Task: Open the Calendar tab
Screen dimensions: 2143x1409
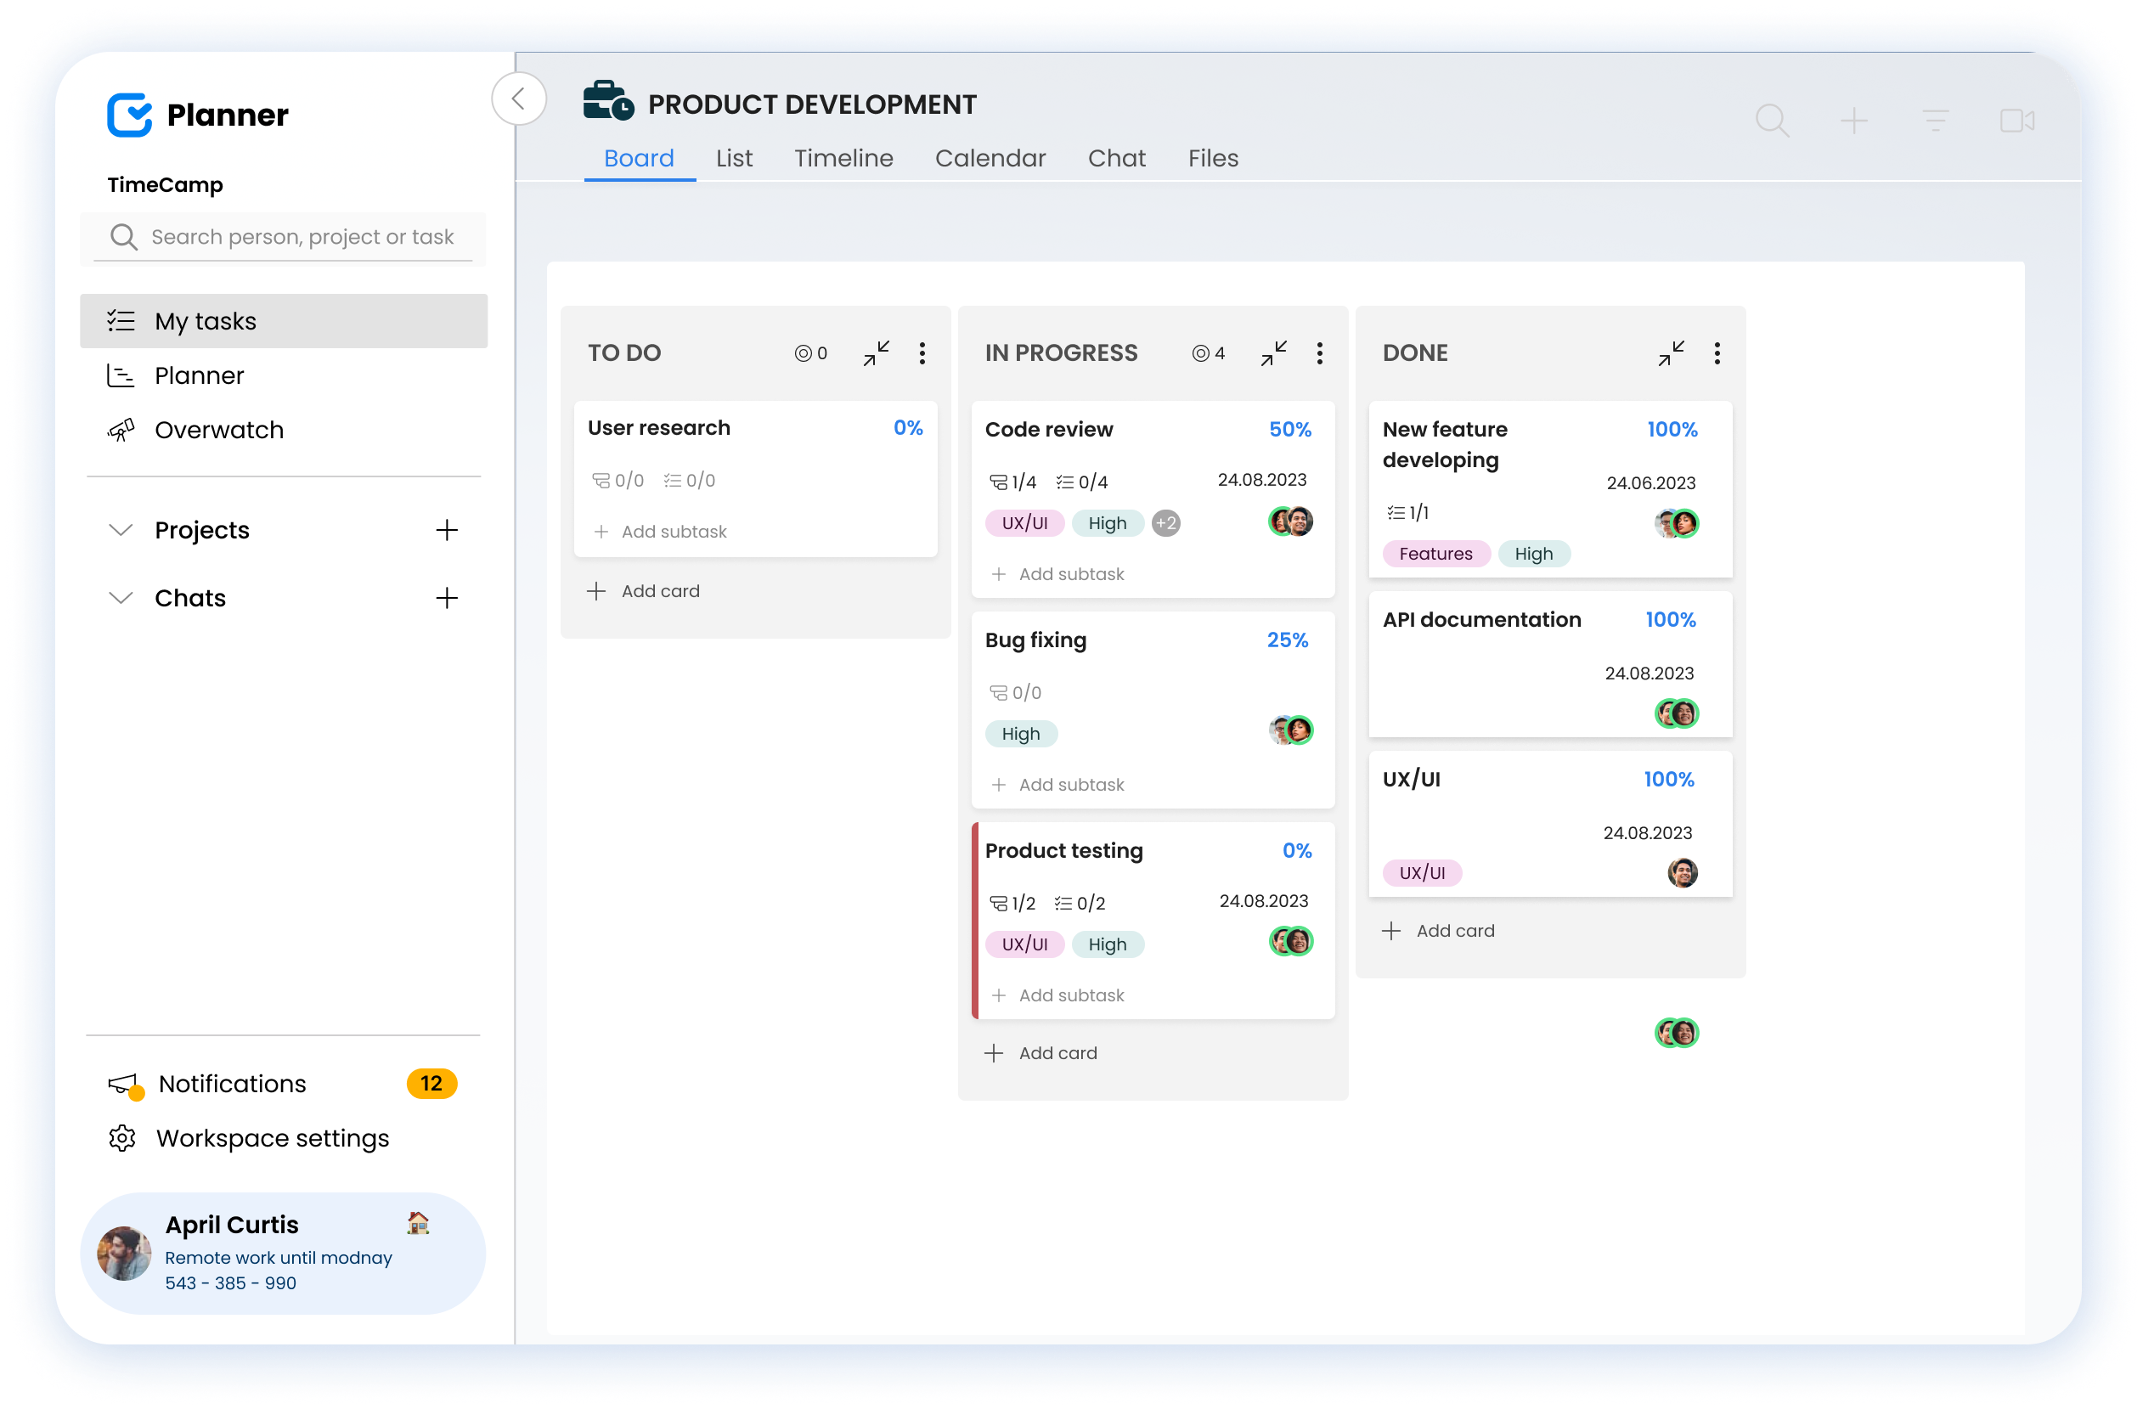Action: [x=990, y=159]
